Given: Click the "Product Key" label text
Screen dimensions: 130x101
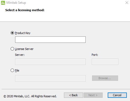Looking at the screenshot, I should click(x=23, y=33).
